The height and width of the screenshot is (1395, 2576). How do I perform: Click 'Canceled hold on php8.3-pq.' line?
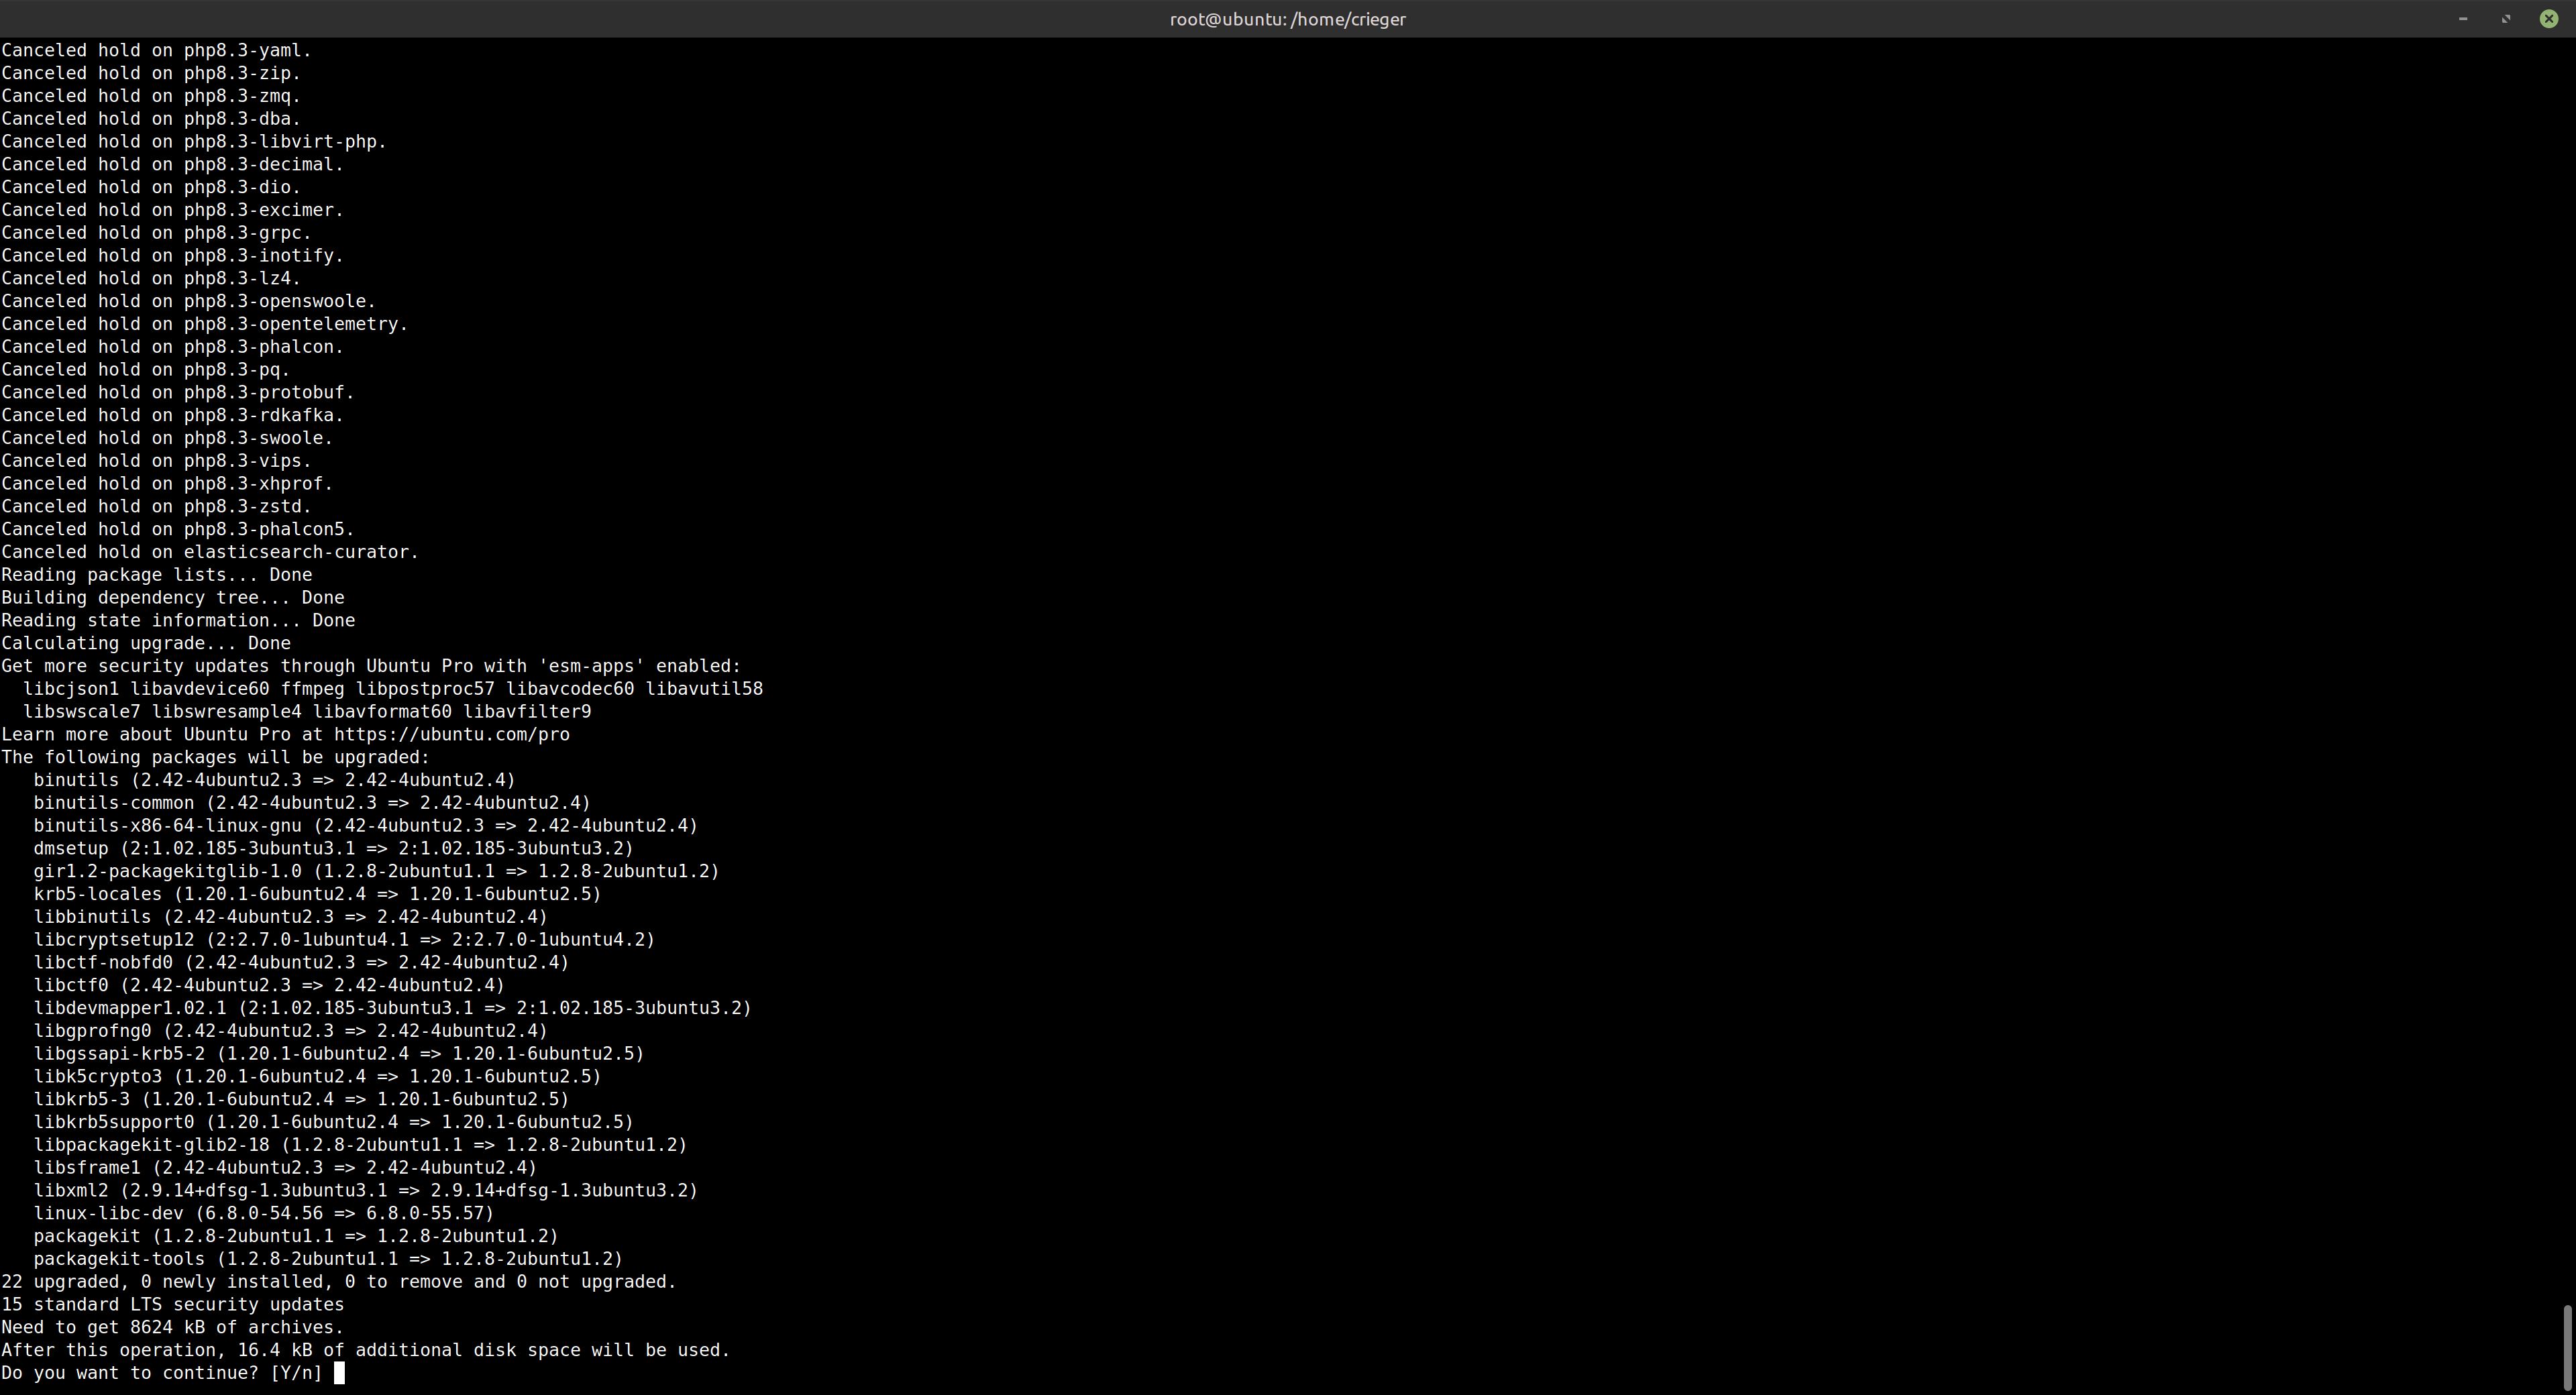pyautogui.click(x=146, y=369)
